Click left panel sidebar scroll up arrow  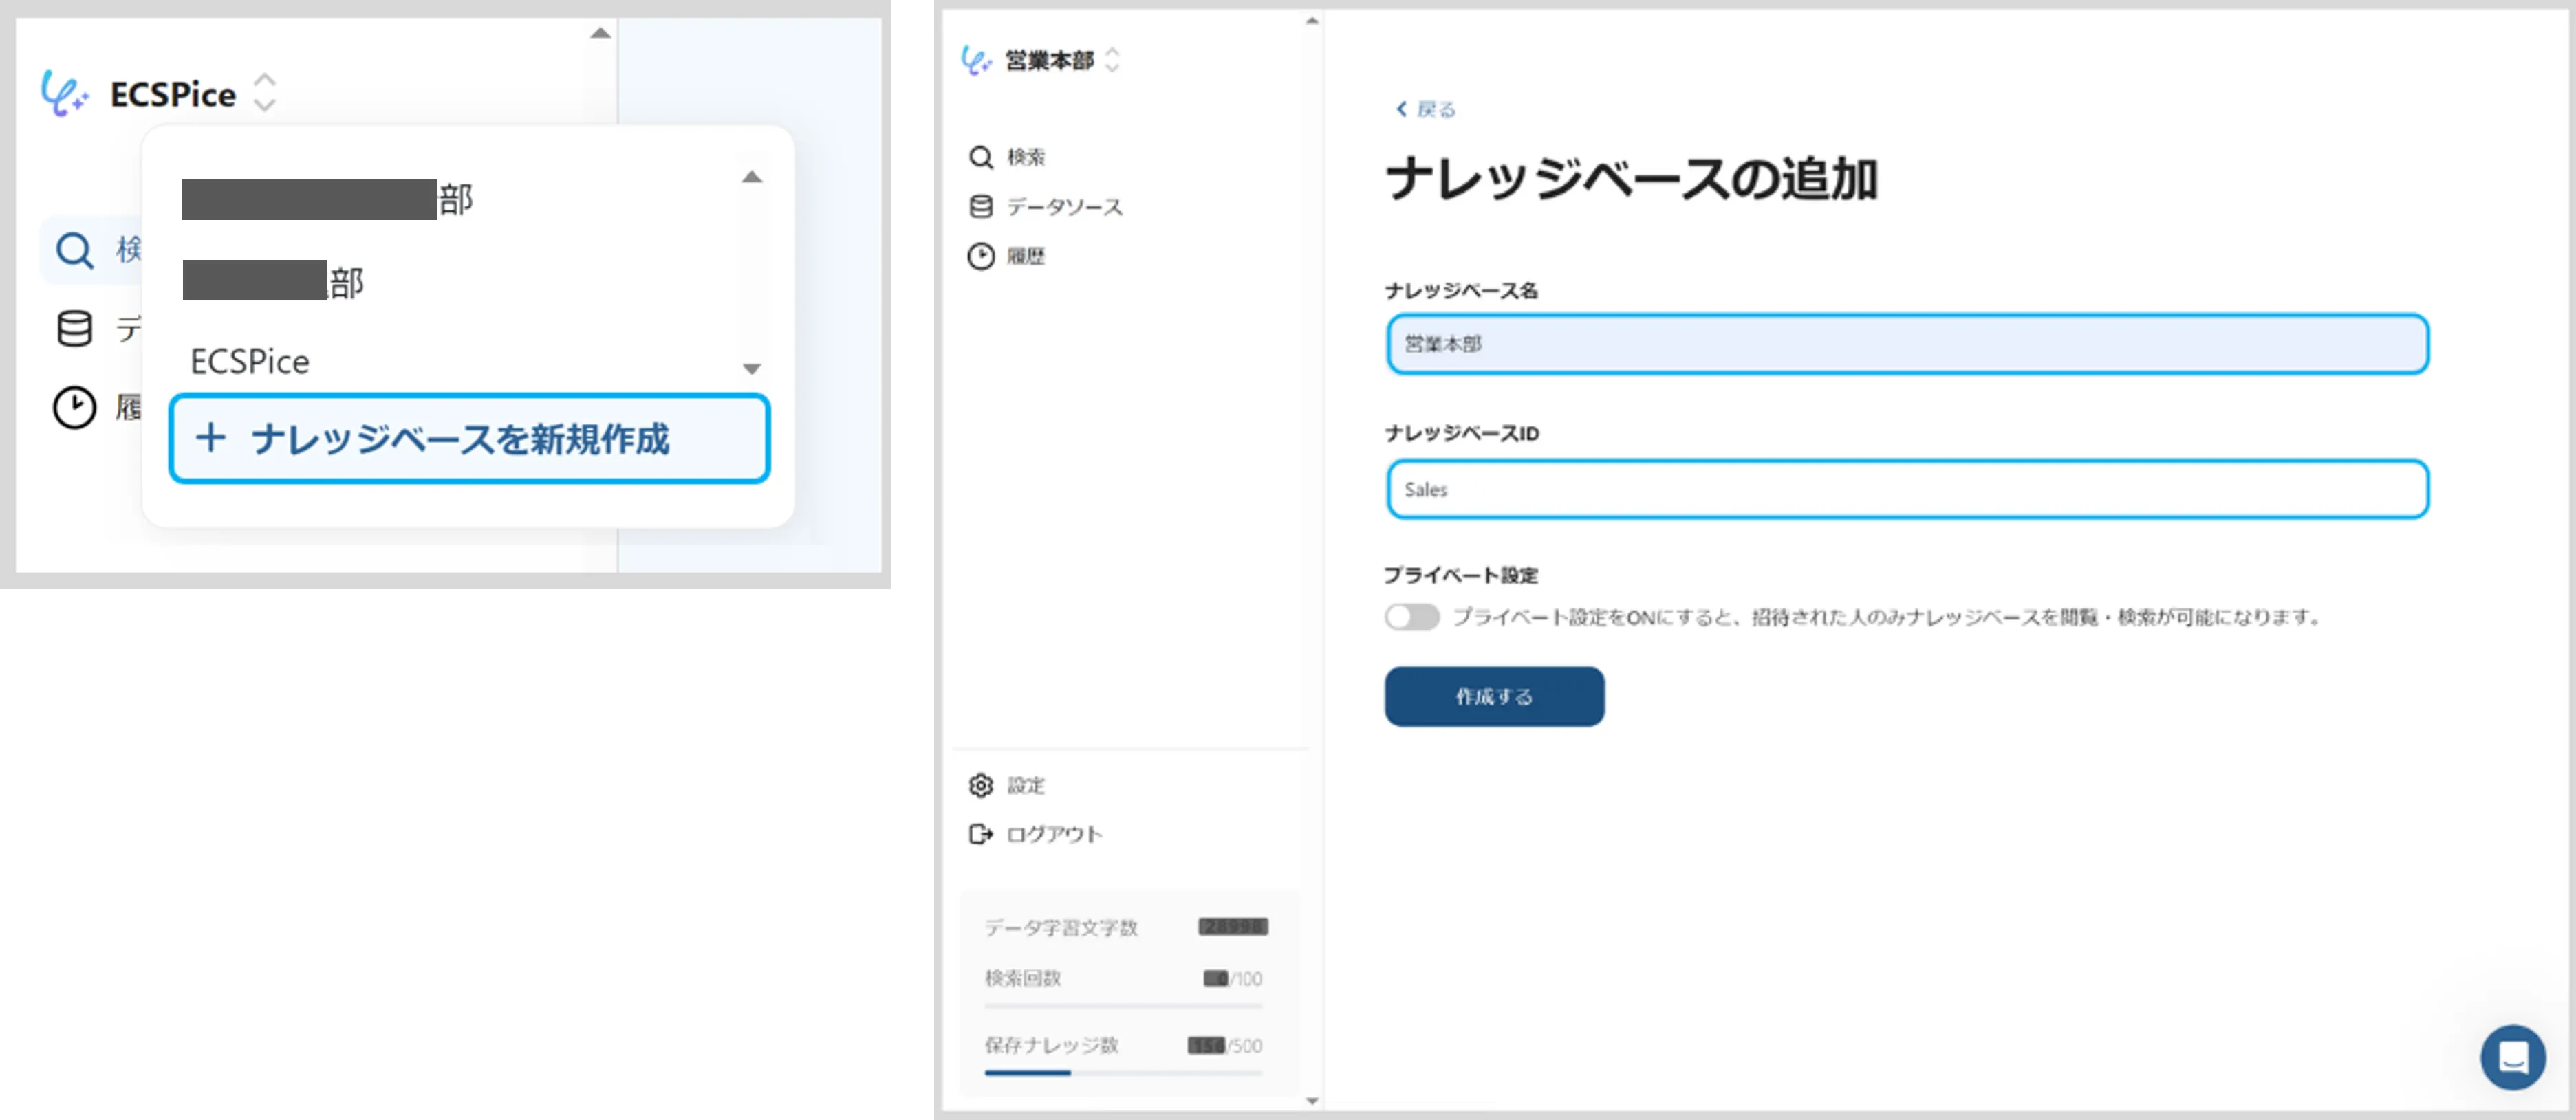pyautogui.click(x=600, y=33)
